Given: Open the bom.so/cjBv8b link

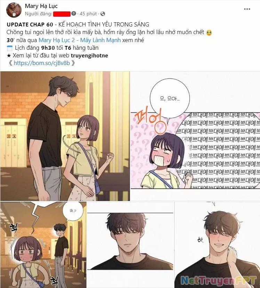Looking at the screenshot, I should point(42,63).
